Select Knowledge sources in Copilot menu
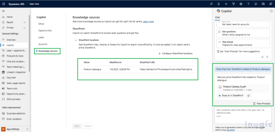The width and height of the screenshot is (275, 132). (x=48, y=51)
